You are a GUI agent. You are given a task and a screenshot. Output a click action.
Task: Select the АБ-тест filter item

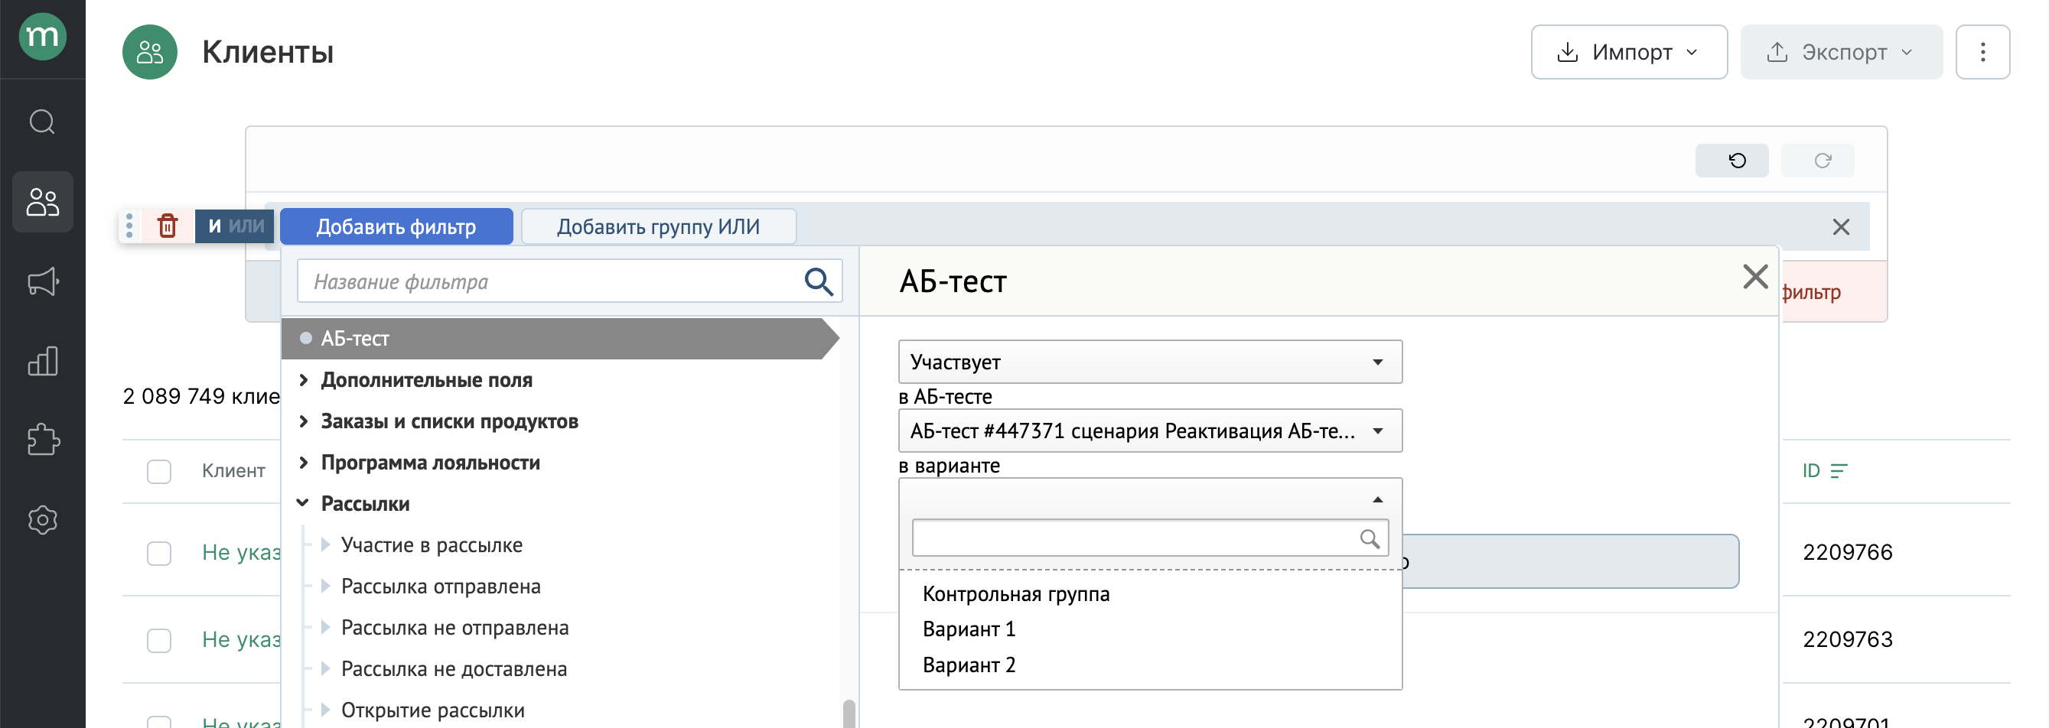coord(560,339)
